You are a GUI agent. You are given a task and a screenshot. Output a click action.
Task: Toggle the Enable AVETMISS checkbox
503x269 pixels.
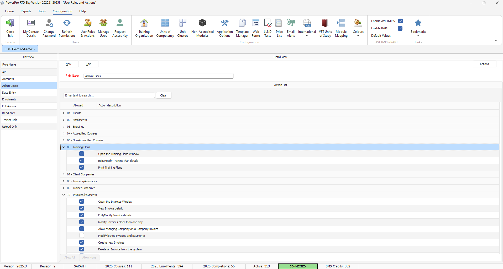click(x=401, y=21)
